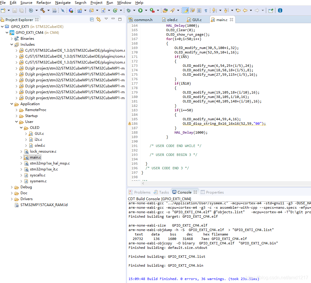Close the main.c editor tab
The width and height of the screenshot is (311, 283).
231,20
